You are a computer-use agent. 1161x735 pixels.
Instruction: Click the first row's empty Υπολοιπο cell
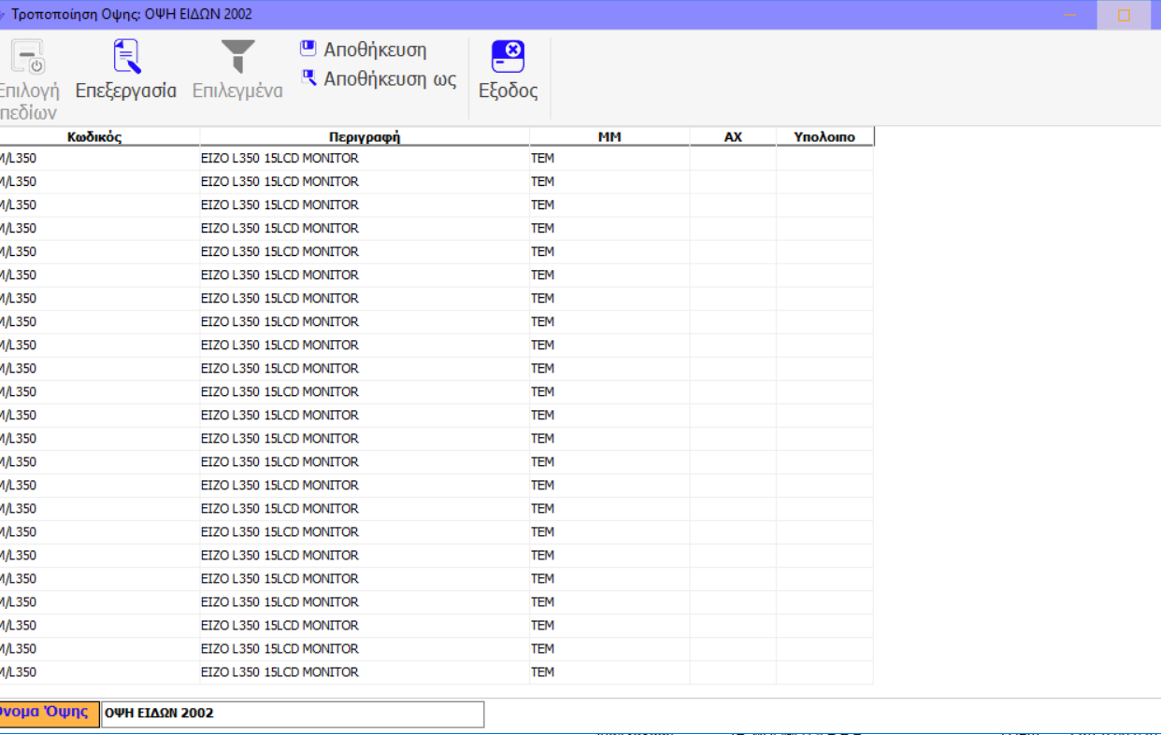[x=824, y=159]
